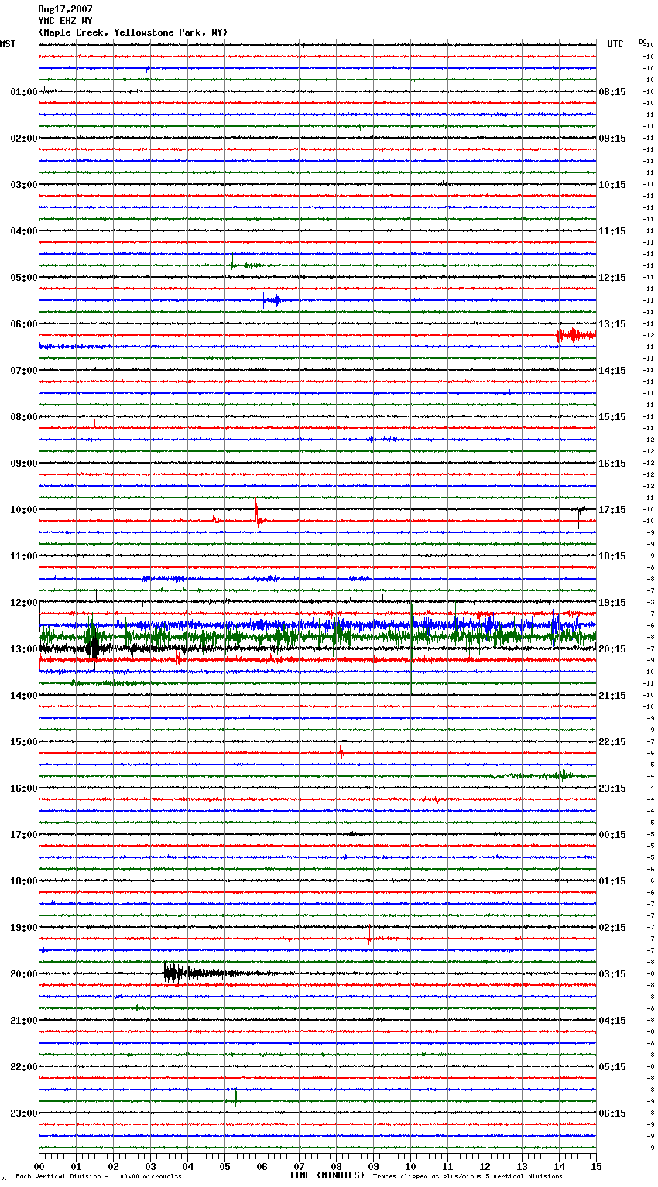Viewport: 658px width, 1187px height.
Task: Click the red signal burst after 06:00 near minute 14
Action: point(576,335)
